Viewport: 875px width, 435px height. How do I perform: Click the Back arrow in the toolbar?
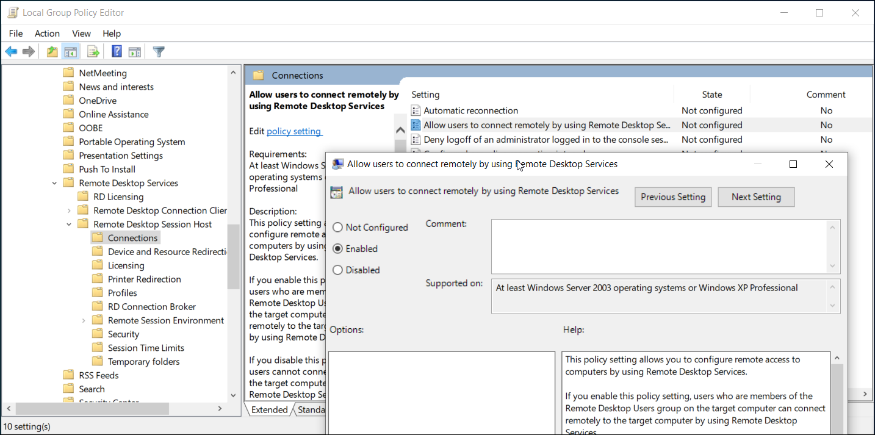[x=11, y=52]
